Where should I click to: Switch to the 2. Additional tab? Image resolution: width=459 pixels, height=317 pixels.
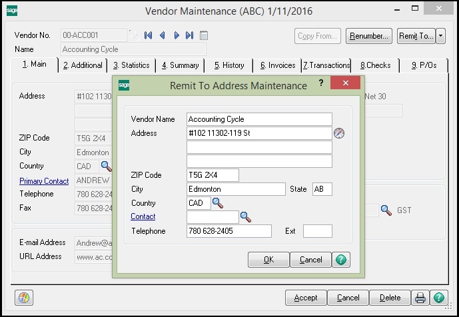click(83, 65)
